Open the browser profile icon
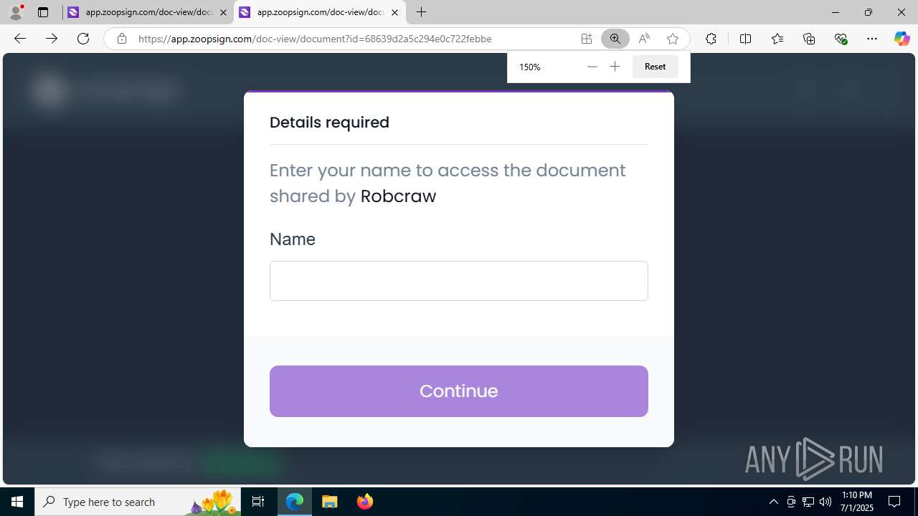 click(16, 12)
